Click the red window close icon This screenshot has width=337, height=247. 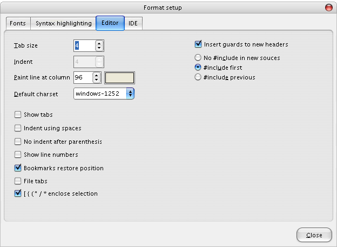coord(328,8)
